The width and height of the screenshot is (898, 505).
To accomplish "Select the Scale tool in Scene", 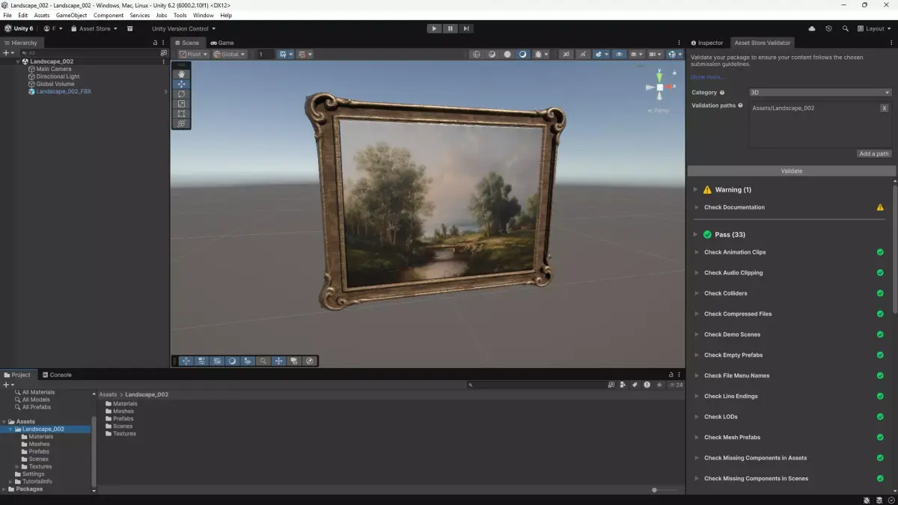I will [181, 104].
